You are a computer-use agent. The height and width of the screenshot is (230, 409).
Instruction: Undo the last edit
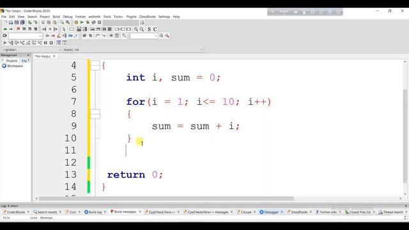point(30,22)
